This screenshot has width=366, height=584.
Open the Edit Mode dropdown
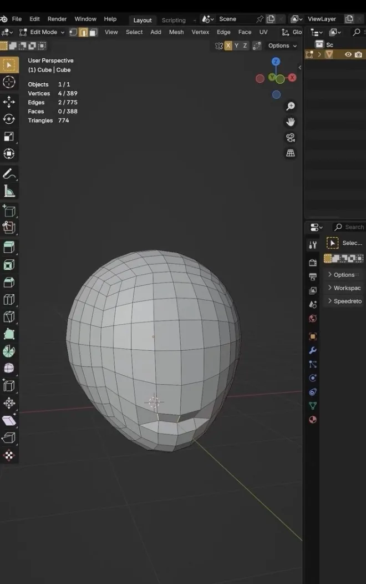click(42, 32)
